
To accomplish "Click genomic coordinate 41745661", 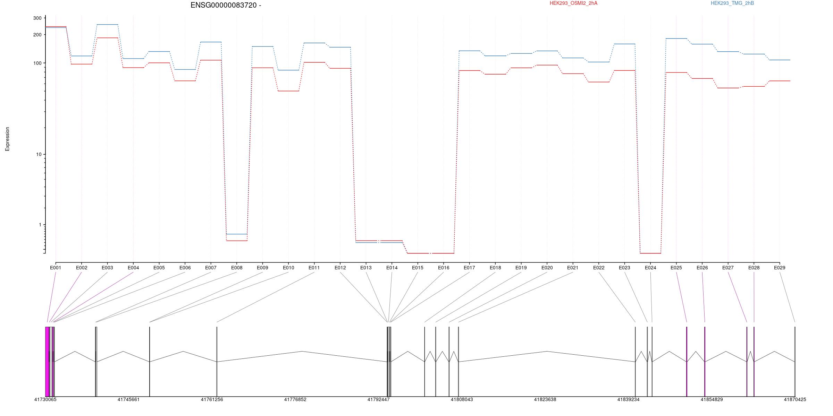I will tap(128, 399).
